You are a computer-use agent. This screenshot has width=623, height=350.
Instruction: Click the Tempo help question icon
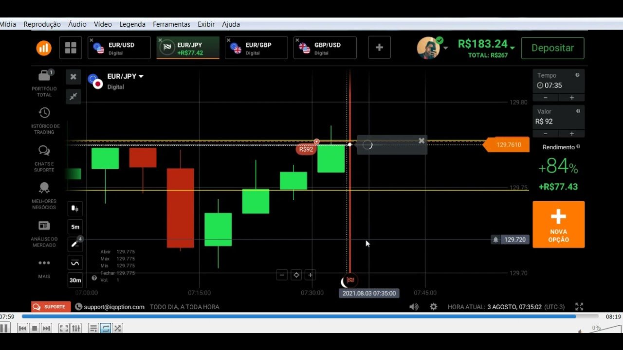point(577,75)
